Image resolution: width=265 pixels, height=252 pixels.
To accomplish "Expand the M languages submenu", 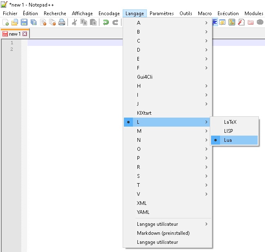I will (168, 131).
